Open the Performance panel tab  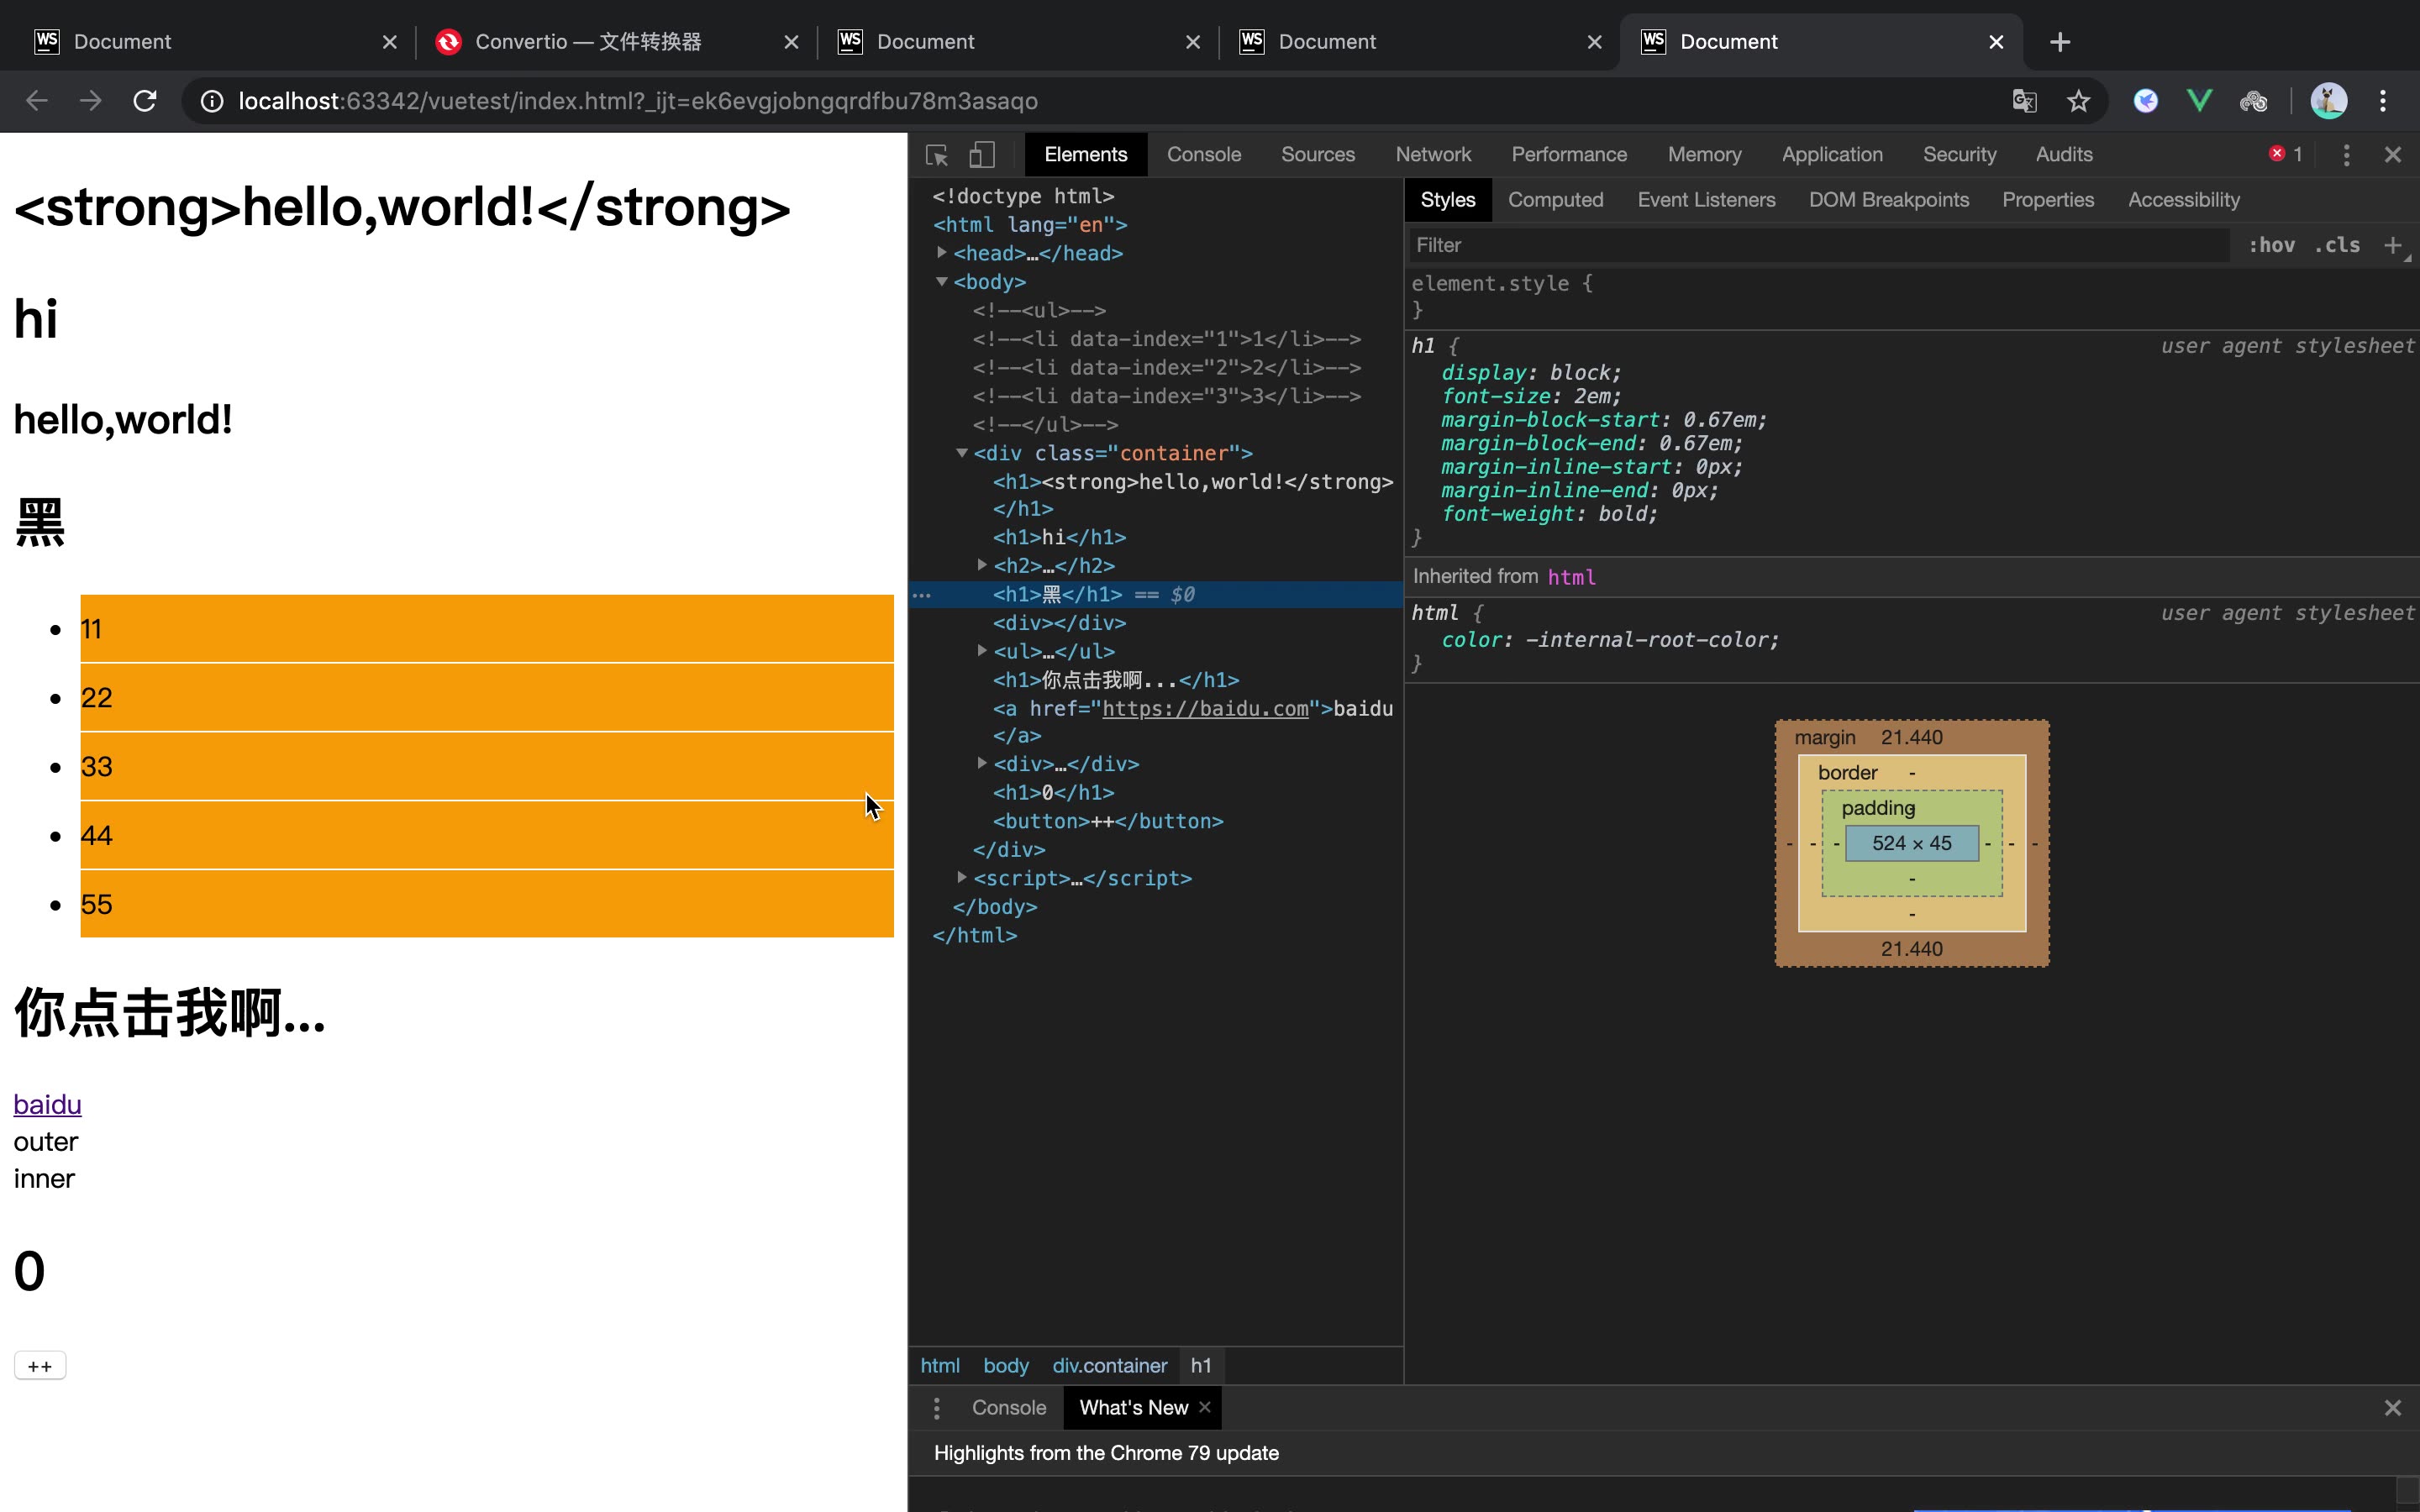point(1569,155)
